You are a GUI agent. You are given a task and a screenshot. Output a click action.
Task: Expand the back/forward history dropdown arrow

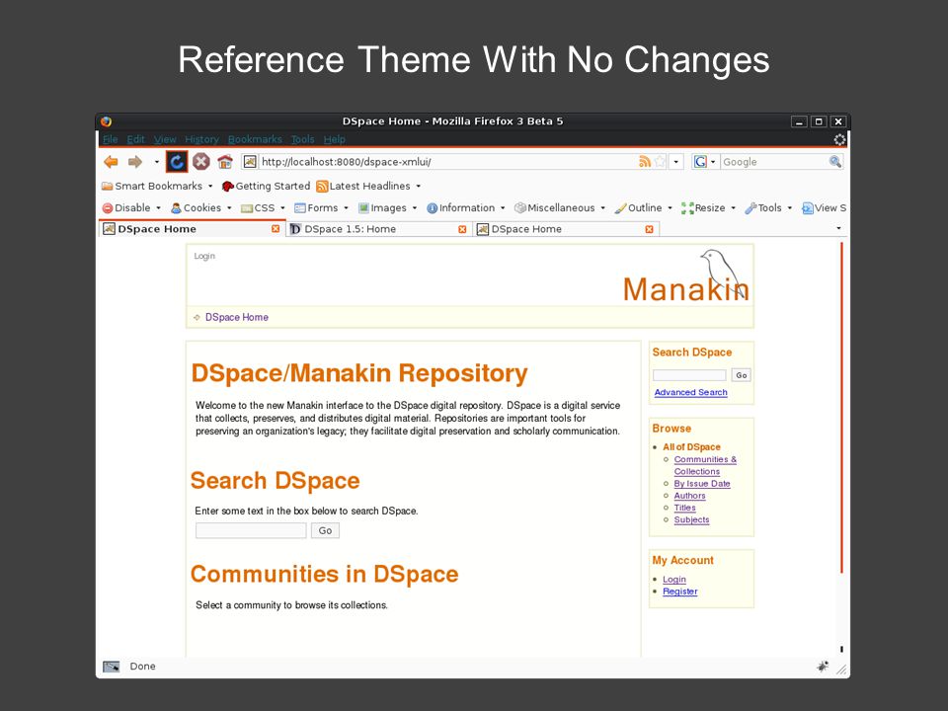[157, 162]
